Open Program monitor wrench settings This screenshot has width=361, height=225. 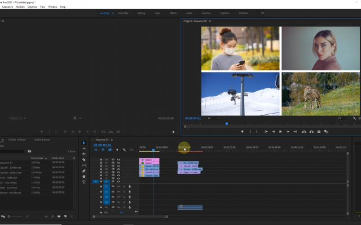354,118
